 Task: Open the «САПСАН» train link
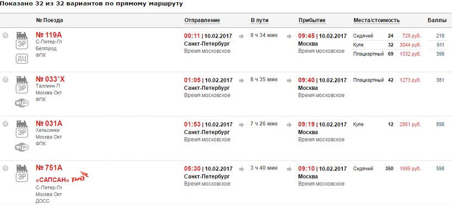tap(52, 180)
